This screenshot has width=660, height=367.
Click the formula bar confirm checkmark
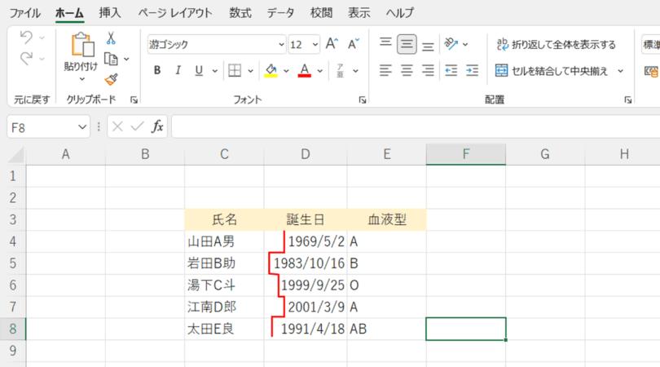click(x=137, y=126)
